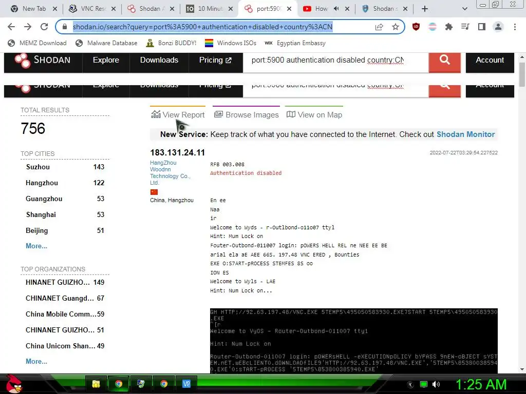This screenshot has width=526, height=394.
Task: Bookmark this page with the star icon
Action: pyautogui.click(x=396, y=27)
